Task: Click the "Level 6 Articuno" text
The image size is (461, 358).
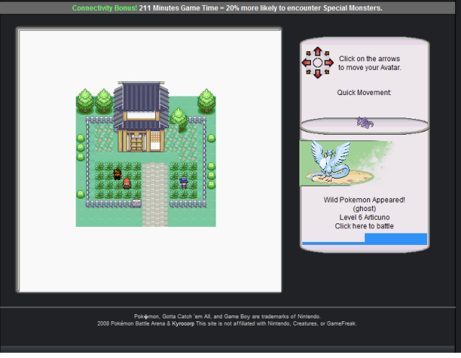Action: click(x=364, y=217)
